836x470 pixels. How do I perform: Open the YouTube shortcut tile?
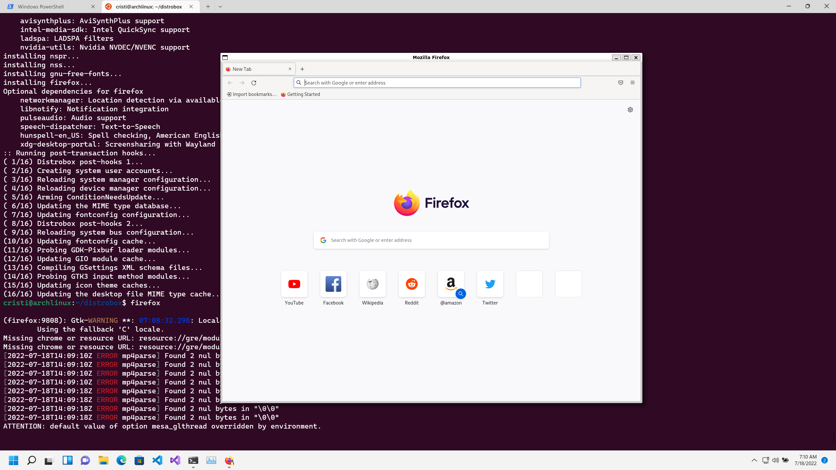click(x=294, y=284)
